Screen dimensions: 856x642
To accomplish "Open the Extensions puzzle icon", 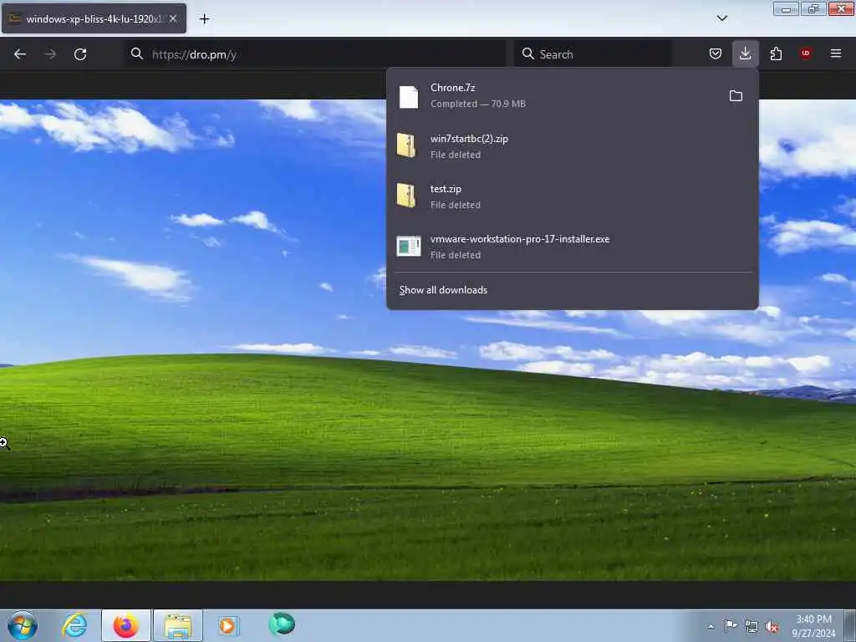I will pyautogui.click(x=776, y=53).
